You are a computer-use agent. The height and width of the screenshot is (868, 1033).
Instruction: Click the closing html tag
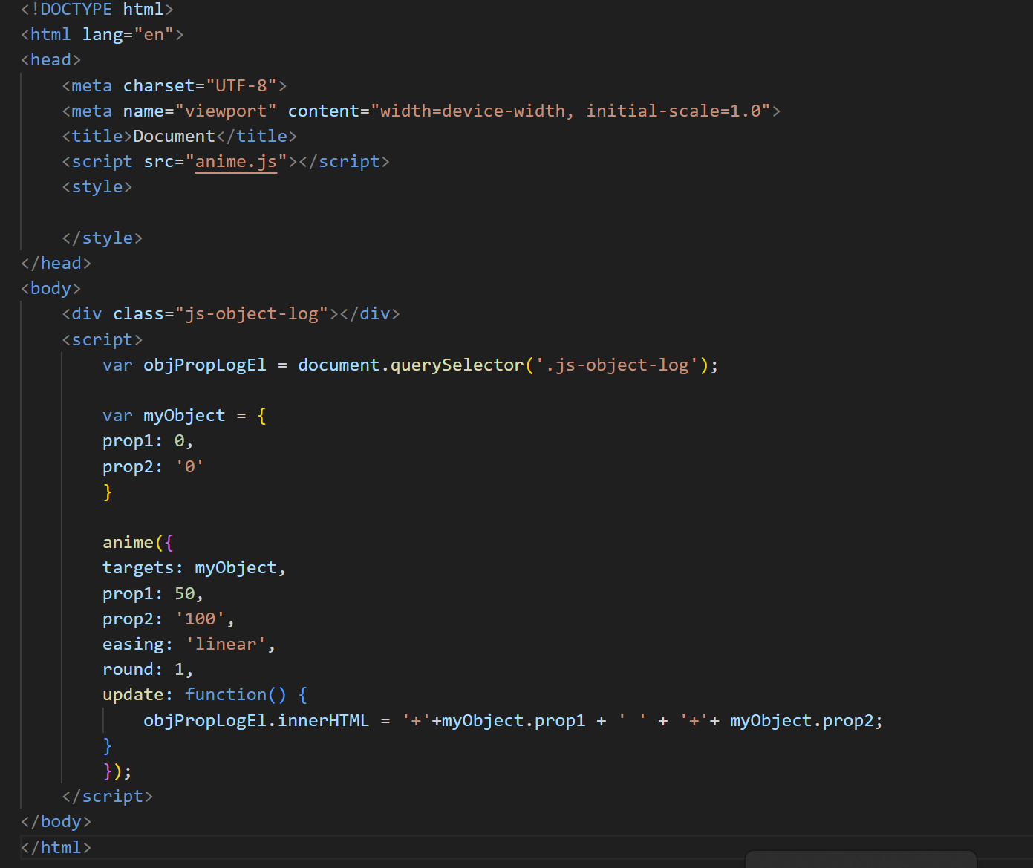pyautogui.click(x=56, y=848)
